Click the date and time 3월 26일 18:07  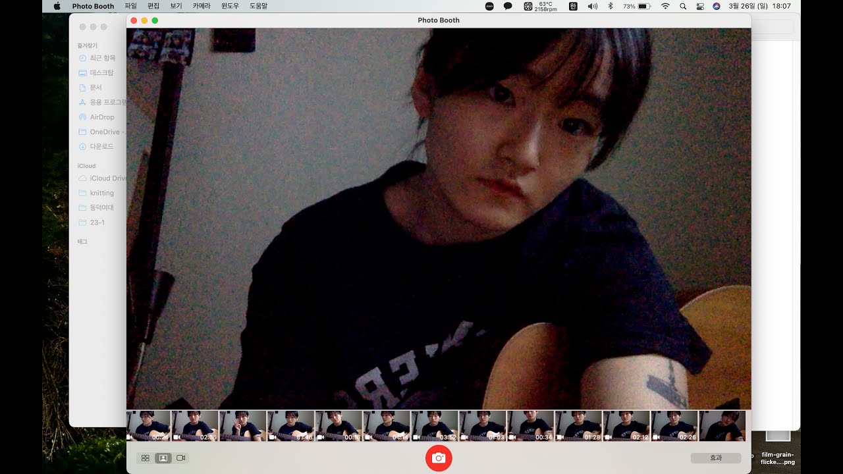pos(759,6)
